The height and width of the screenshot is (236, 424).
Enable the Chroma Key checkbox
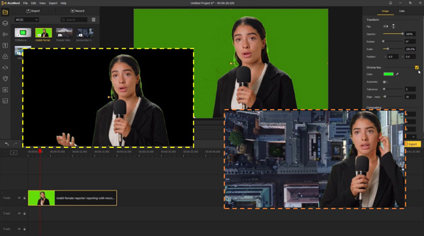coord(417,67)
